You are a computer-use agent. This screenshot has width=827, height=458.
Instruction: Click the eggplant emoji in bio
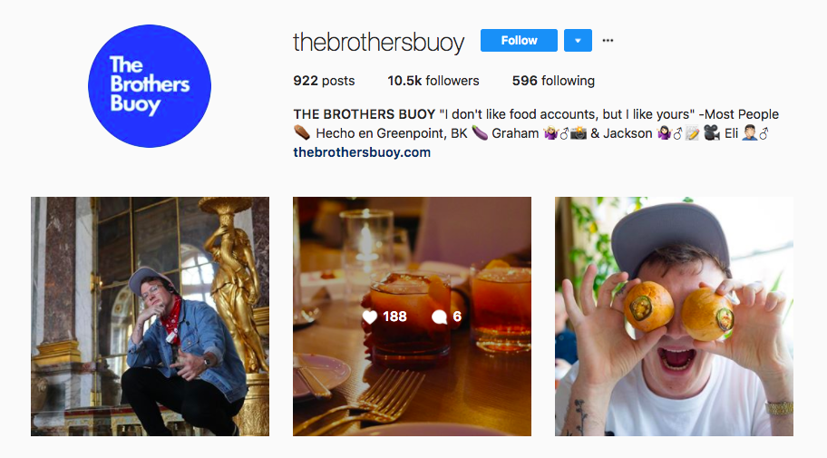(480, 133)
